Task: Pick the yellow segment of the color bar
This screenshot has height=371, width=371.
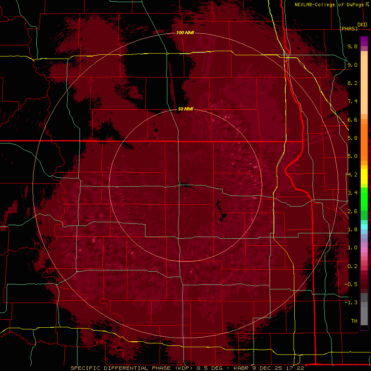Action: click(364, 176)
